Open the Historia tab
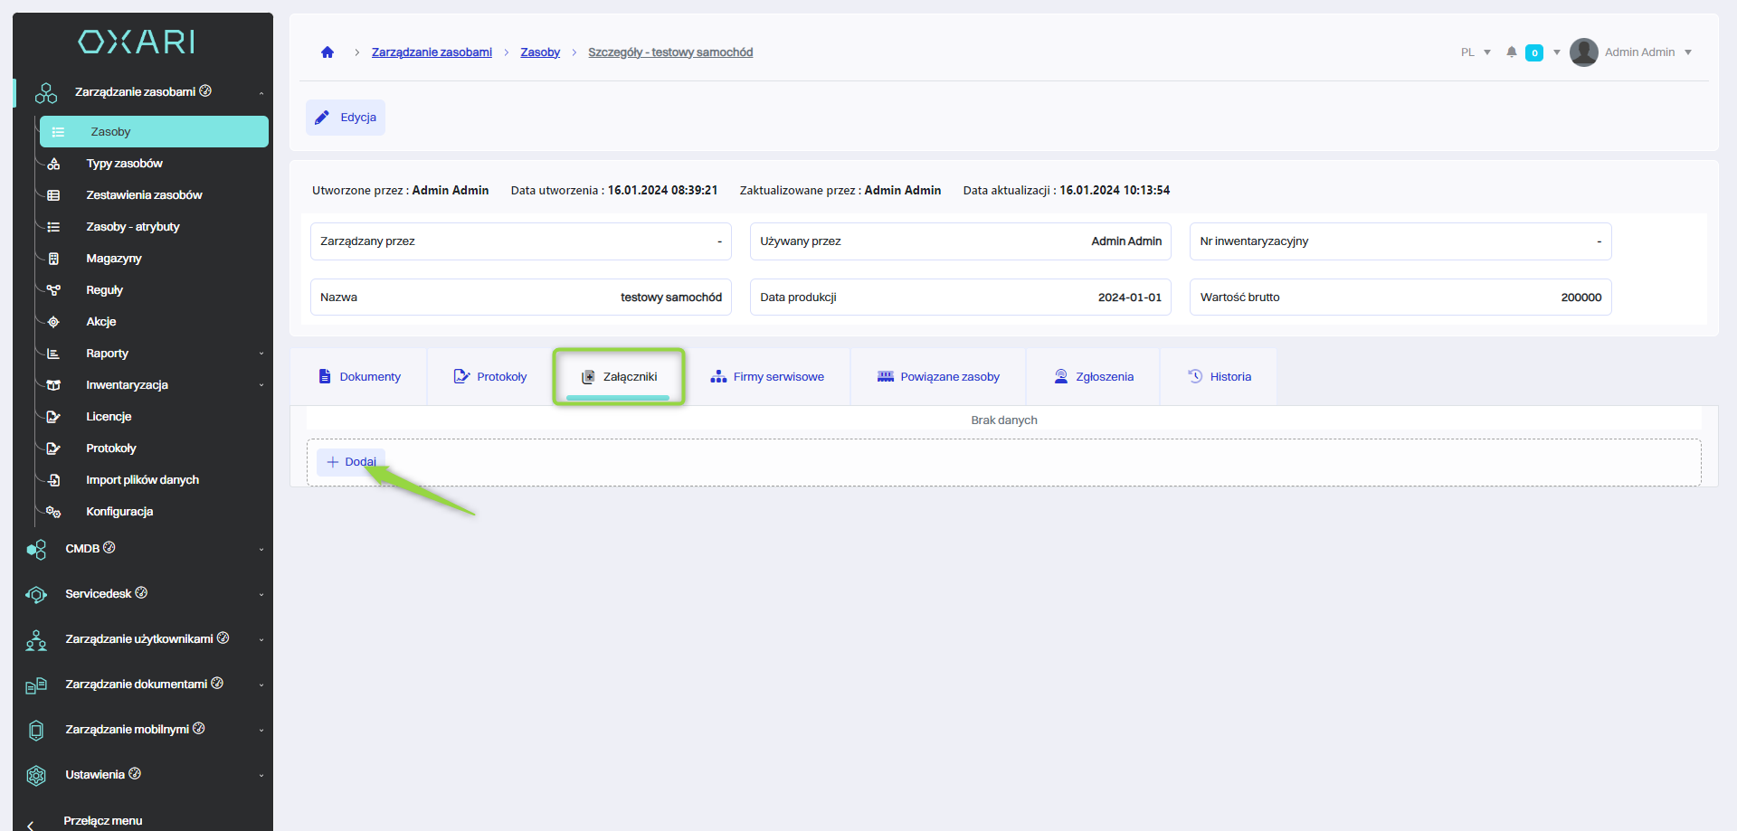 (x=1219, y=377)
